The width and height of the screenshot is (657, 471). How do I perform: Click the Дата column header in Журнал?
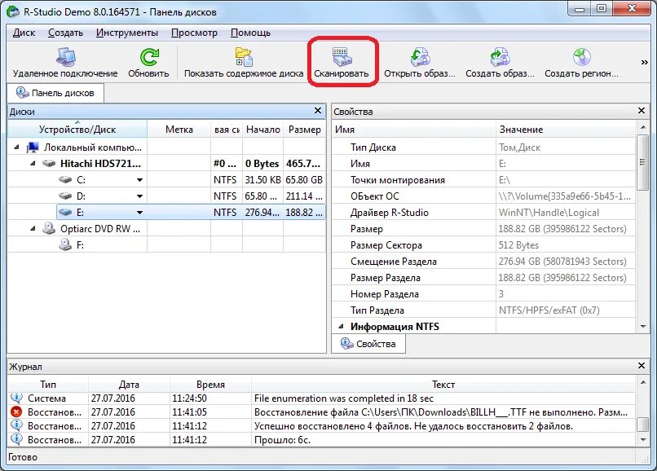[129, 385]
